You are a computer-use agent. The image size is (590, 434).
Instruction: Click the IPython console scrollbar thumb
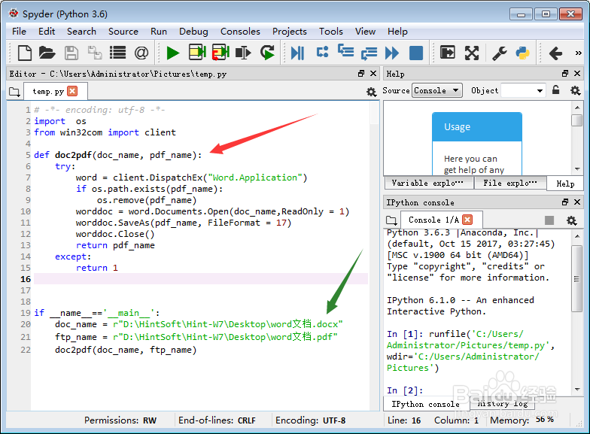[x=576, y=278]
